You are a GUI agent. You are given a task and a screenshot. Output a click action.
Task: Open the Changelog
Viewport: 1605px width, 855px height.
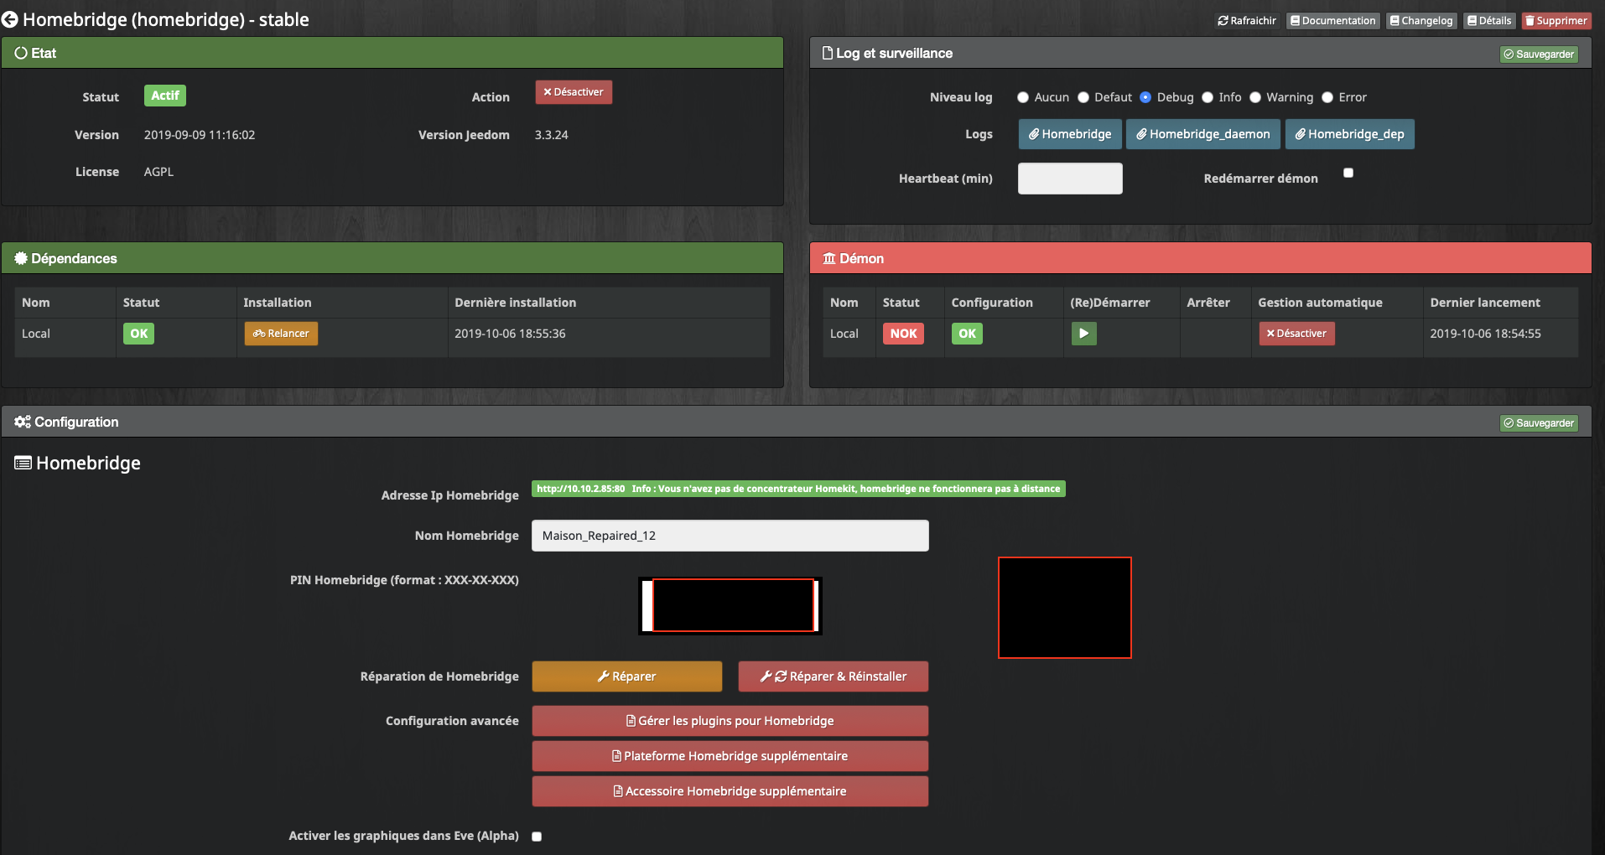click(1421, 21)
